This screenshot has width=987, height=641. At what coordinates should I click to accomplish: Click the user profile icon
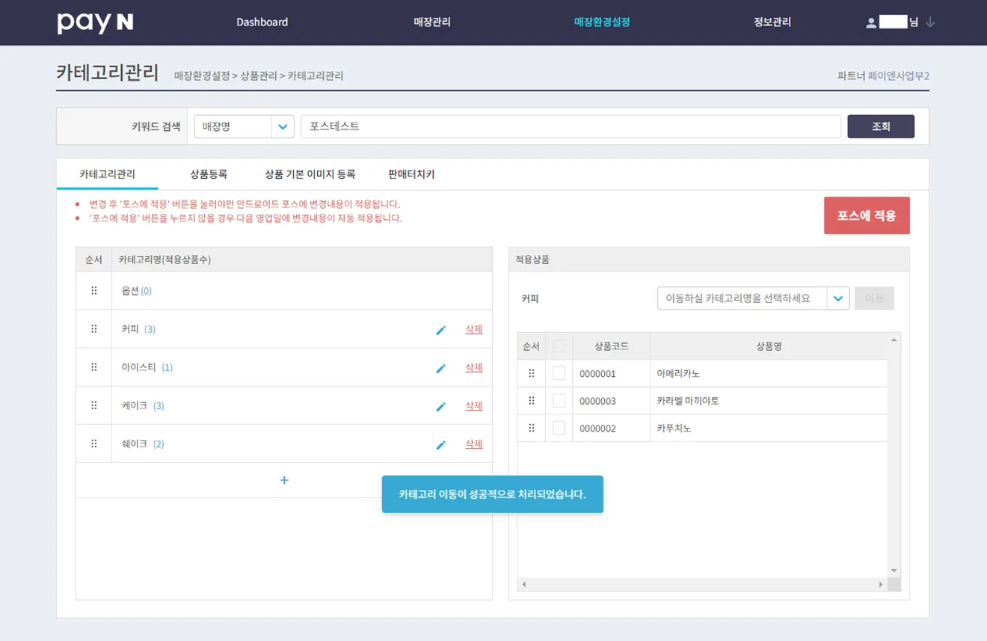(x=871, y=22)
